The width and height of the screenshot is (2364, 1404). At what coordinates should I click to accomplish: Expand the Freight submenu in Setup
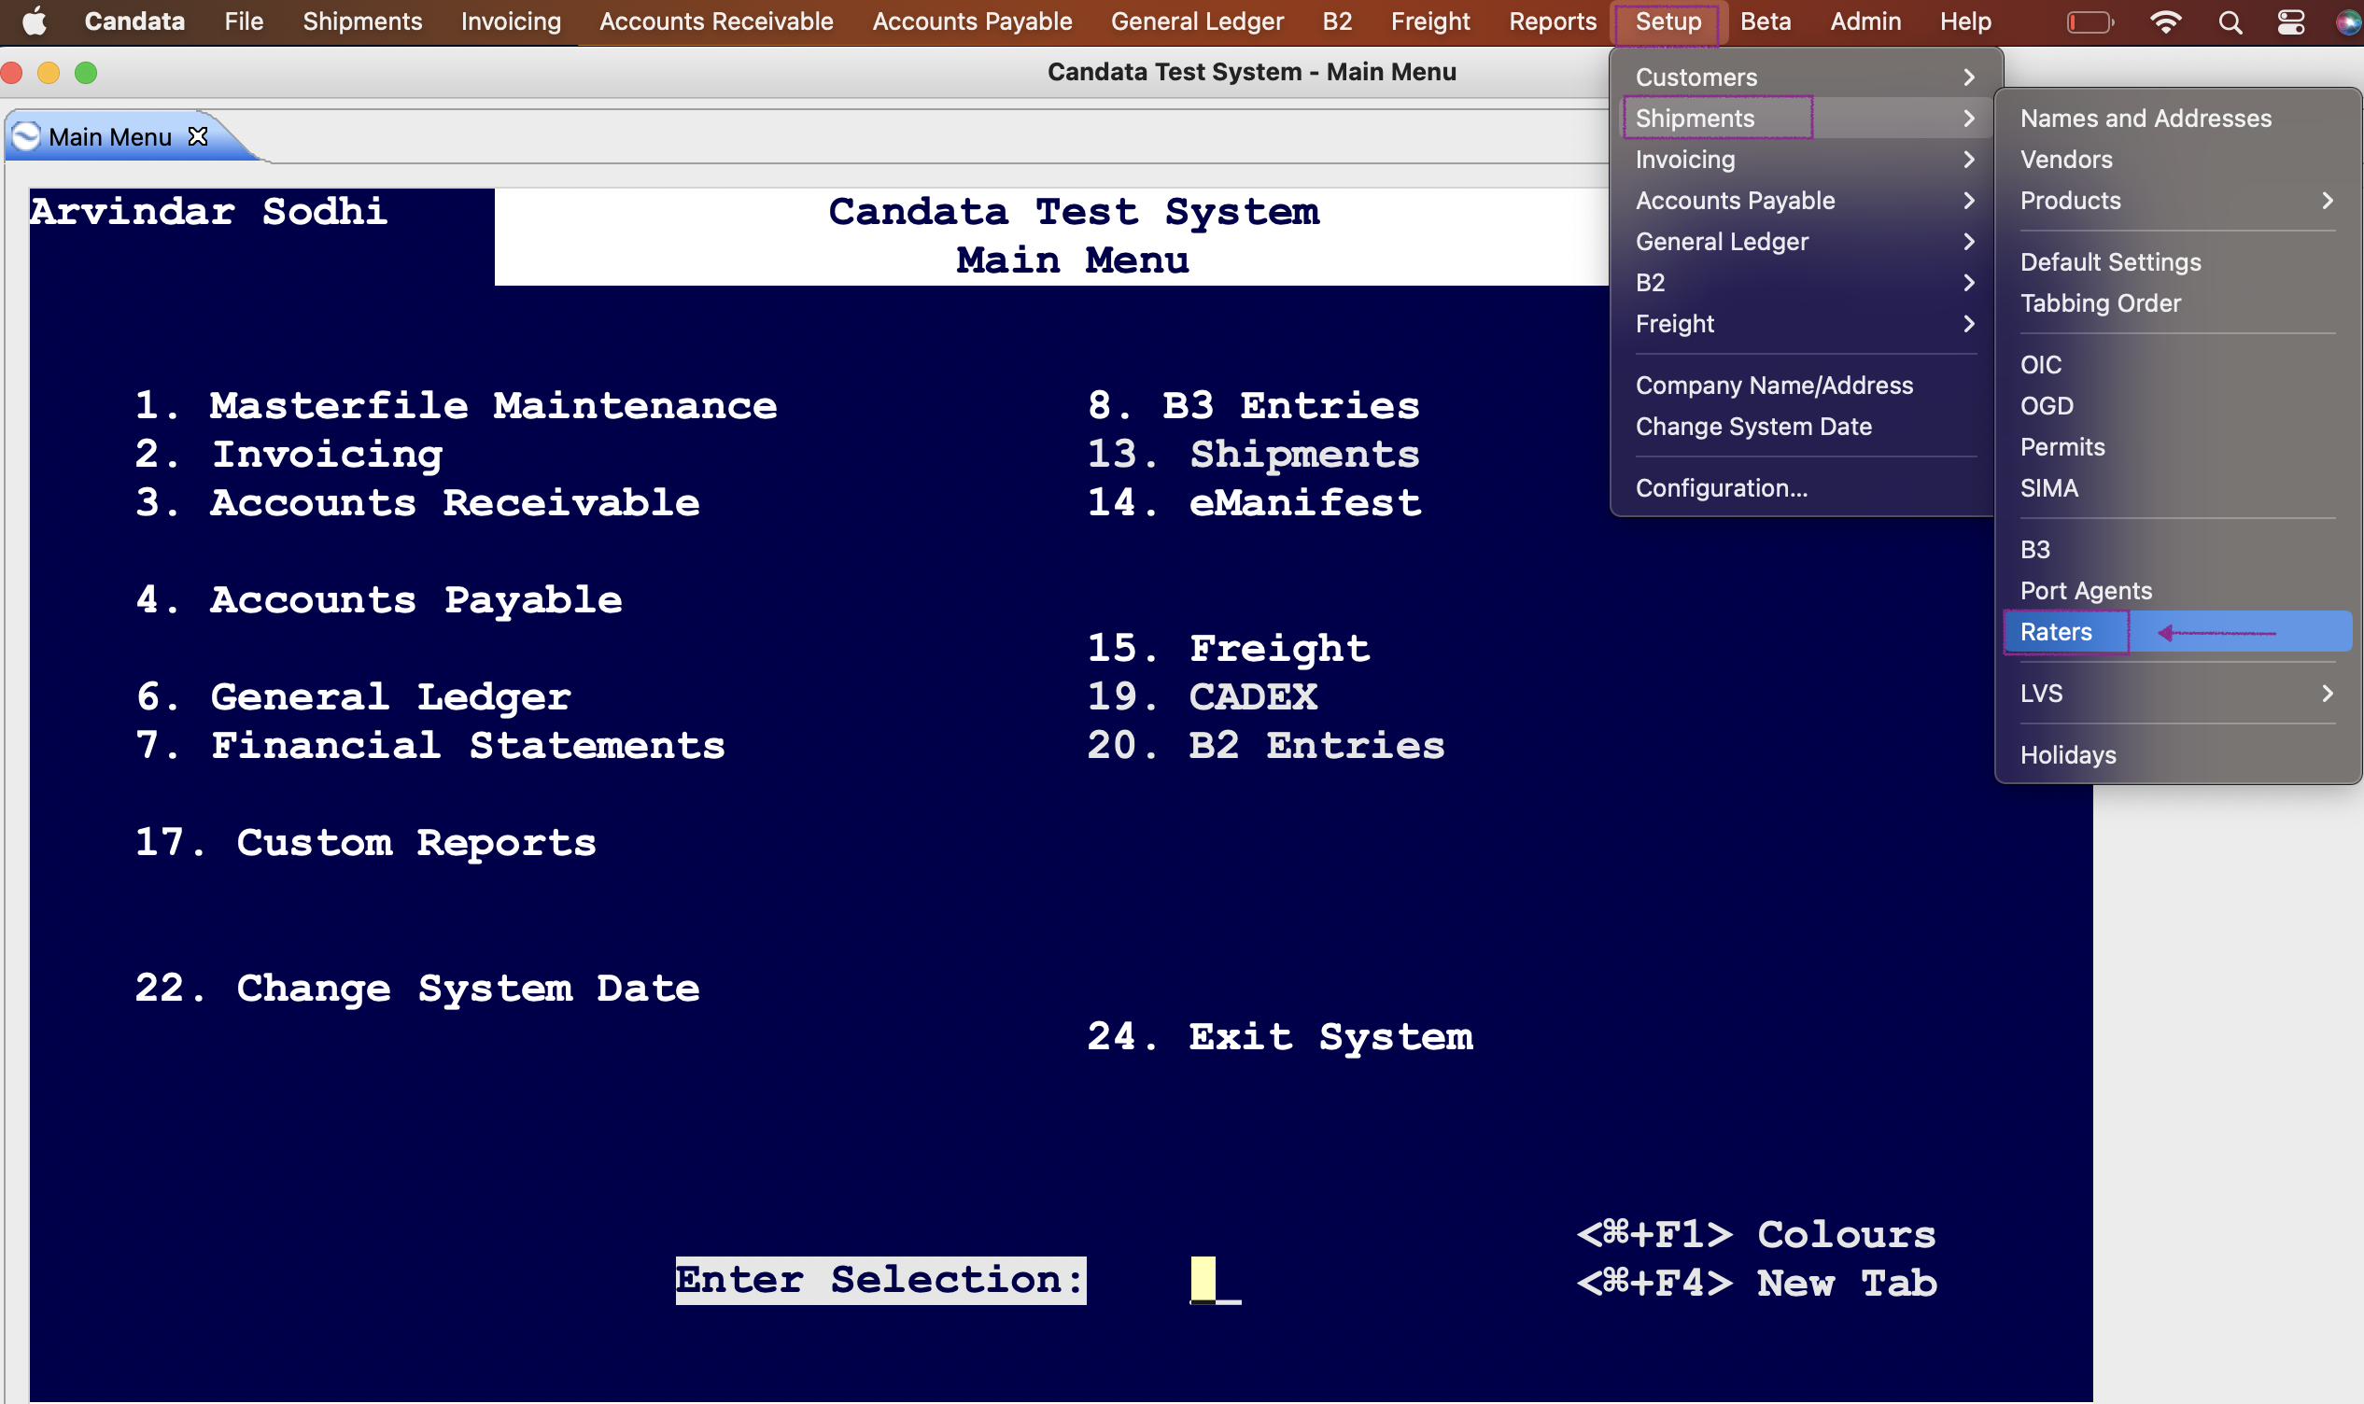click(1805, 324)
